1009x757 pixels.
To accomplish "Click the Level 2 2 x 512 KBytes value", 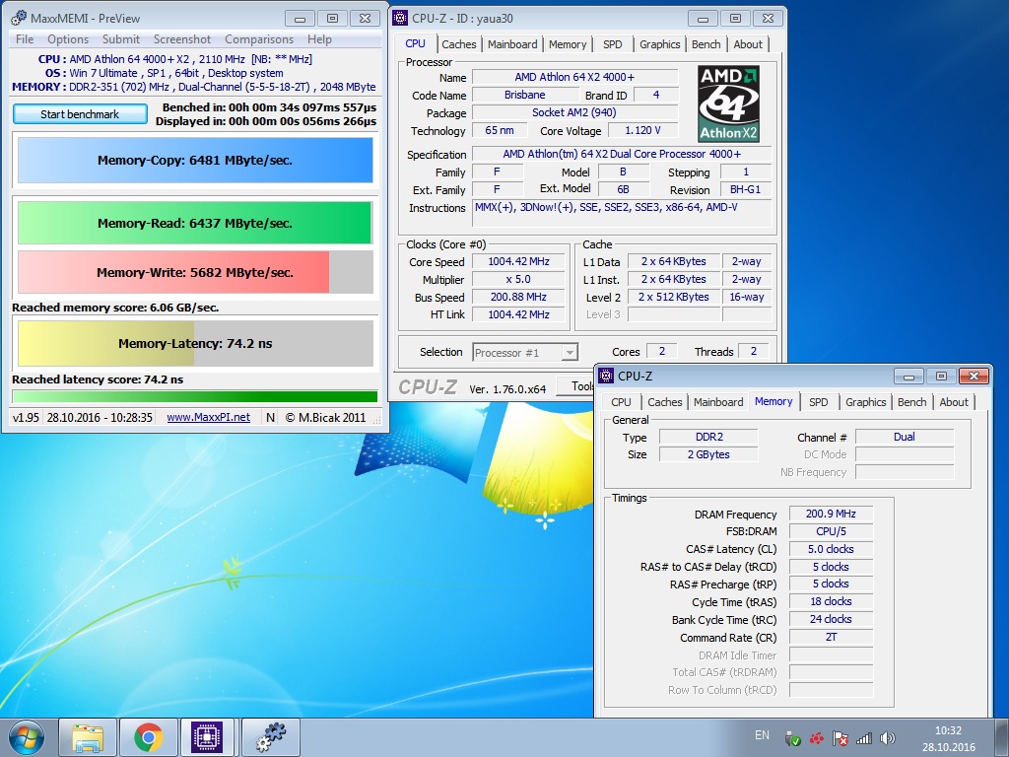I will (x=674, y=297).
